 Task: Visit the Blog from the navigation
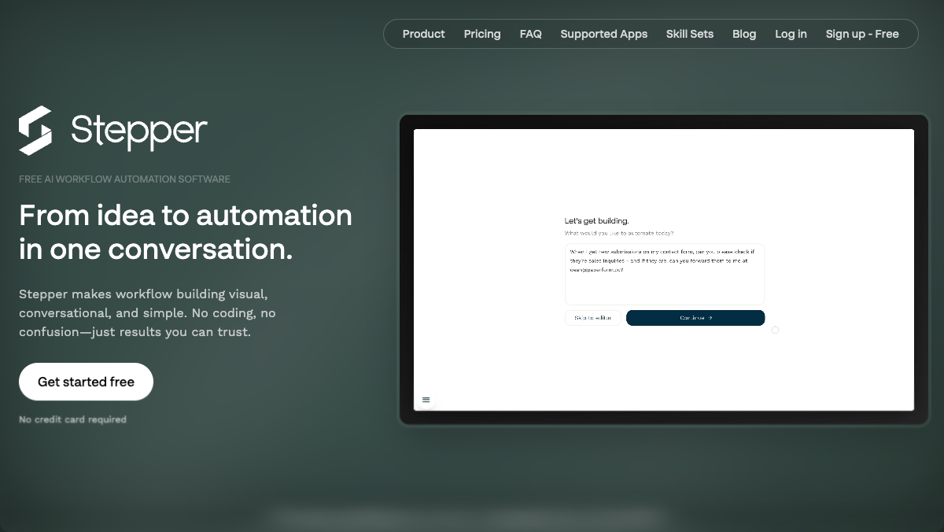point(744,34)
